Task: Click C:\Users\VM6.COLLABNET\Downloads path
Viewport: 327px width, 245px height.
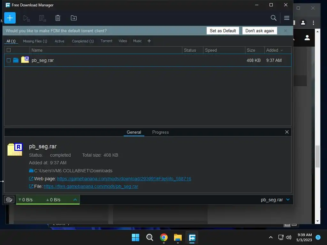Action: (x=73, y=171)
